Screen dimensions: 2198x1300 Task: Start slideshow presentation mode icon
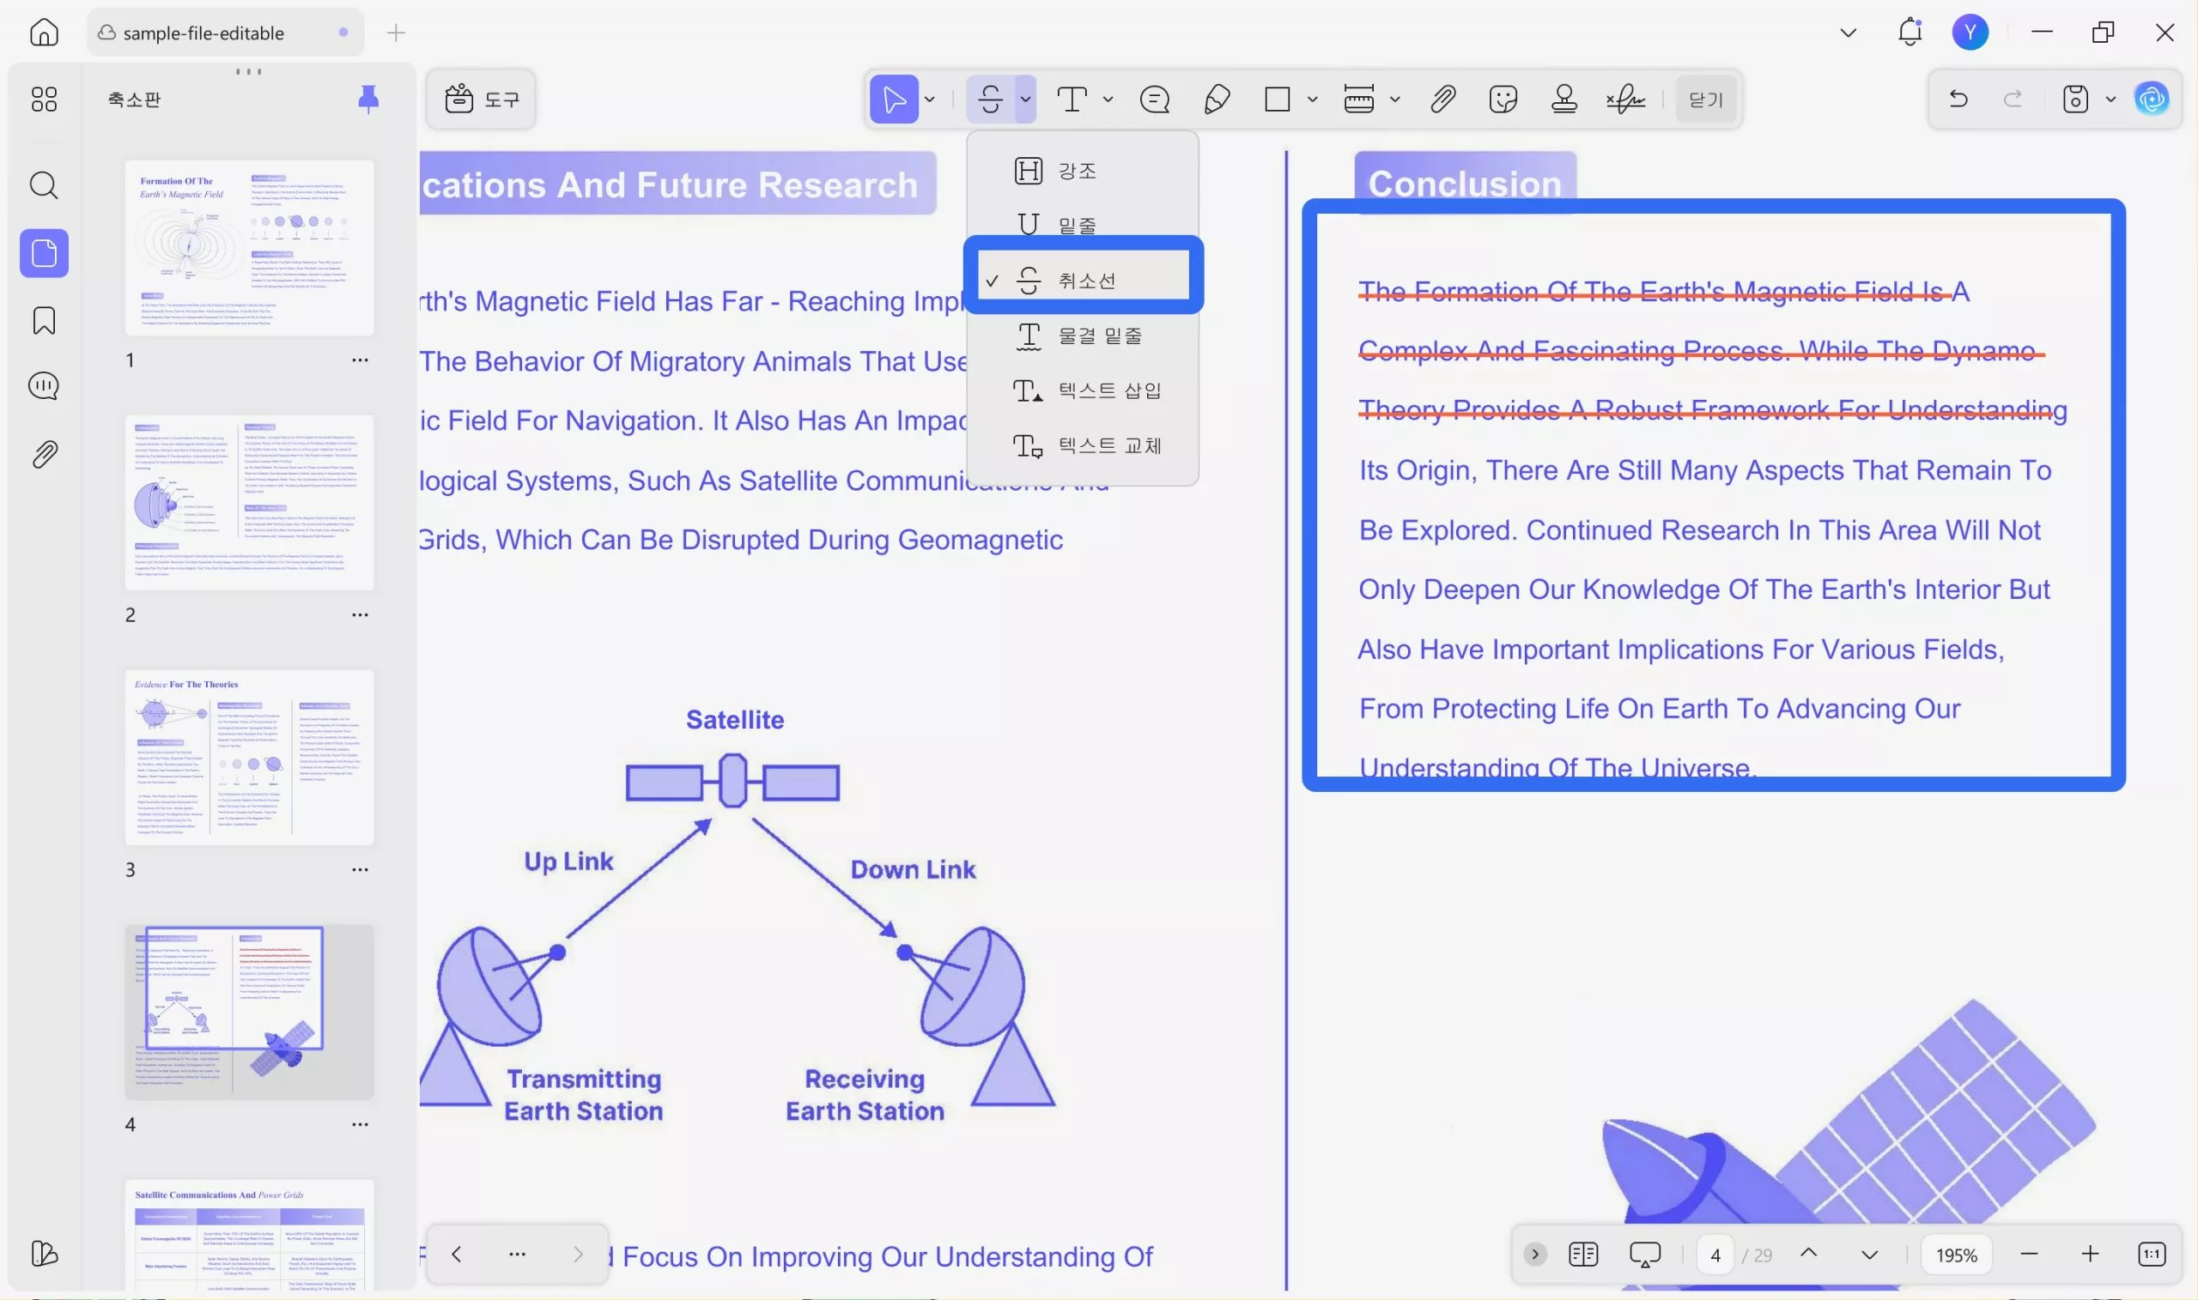coord(1645,1255)
